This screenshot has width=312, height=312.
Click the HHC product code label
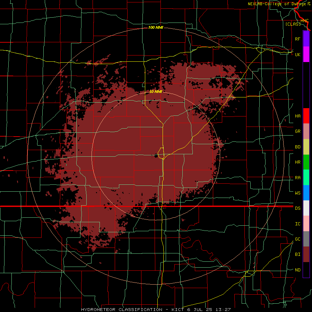[x=304, y=21]
